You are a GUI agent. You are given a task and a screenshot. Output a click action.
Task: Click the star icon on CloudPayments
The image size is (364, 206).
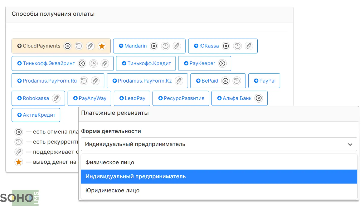(102, 46)
